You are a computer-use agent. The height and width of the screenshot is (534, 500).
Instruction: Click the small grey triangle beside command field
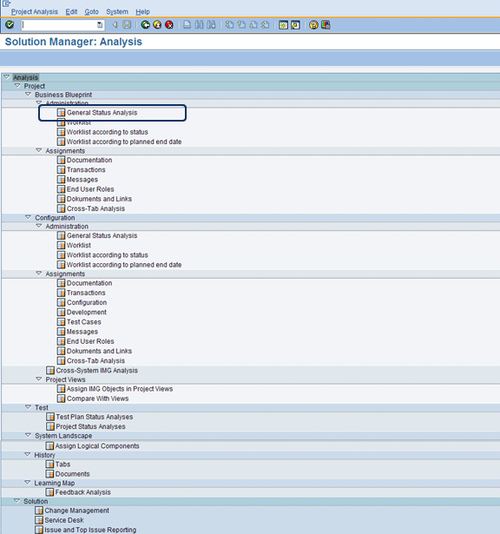tap(115, 24)
